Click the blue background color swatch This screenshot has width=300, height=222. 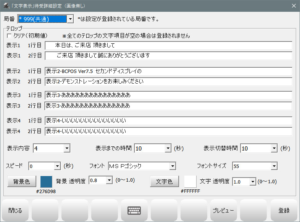tap(46, 181)
